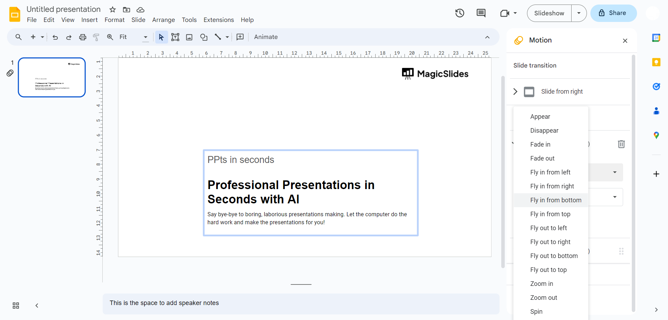The height and width of the screenshot is (320, 668).
Task: Open the Slide menu
Action: [138, 20]
